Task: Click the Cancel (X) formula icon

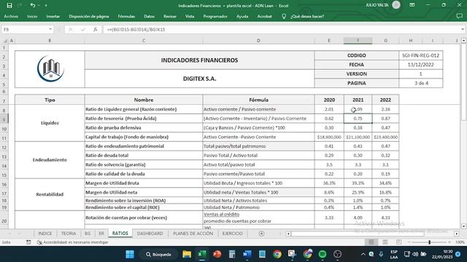Action: (x=71, y=29)
